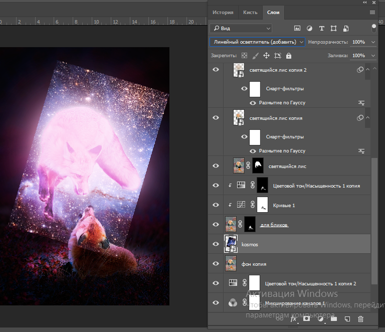Filter layers by adjustment layer icon
The height and width of the screenshot is (332, 385).
coord(309,28)
